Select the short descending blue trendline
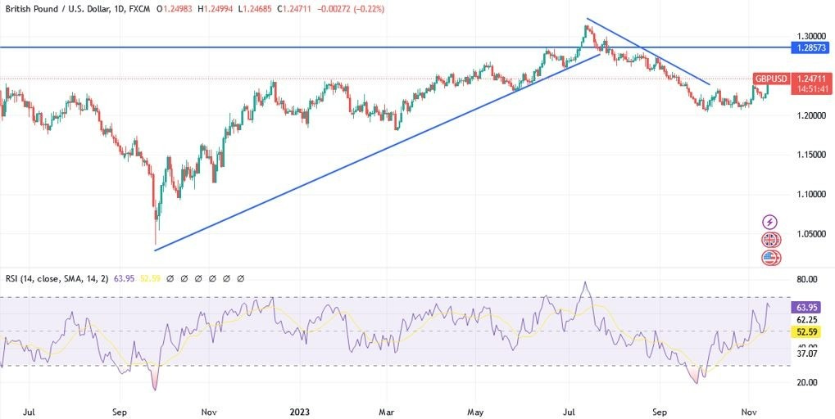The image size is (835, 419). point(649,52)
